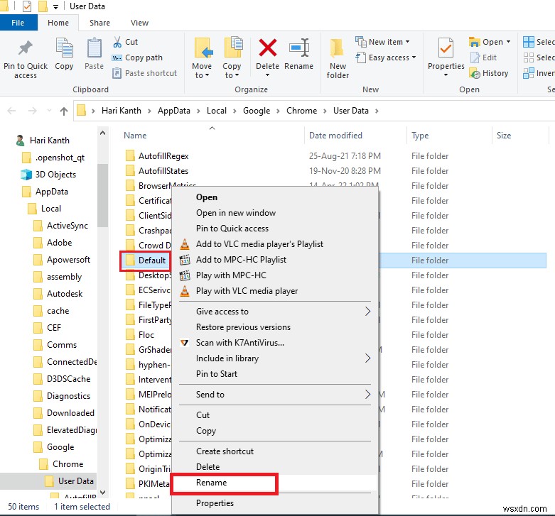
Task: Expand the Open button dropdown arrow
Action: click(508, 42)
